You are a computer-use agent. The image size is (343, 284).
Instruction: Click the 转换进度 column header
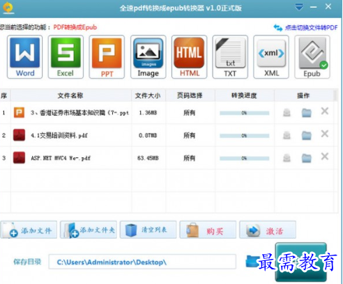245,95
